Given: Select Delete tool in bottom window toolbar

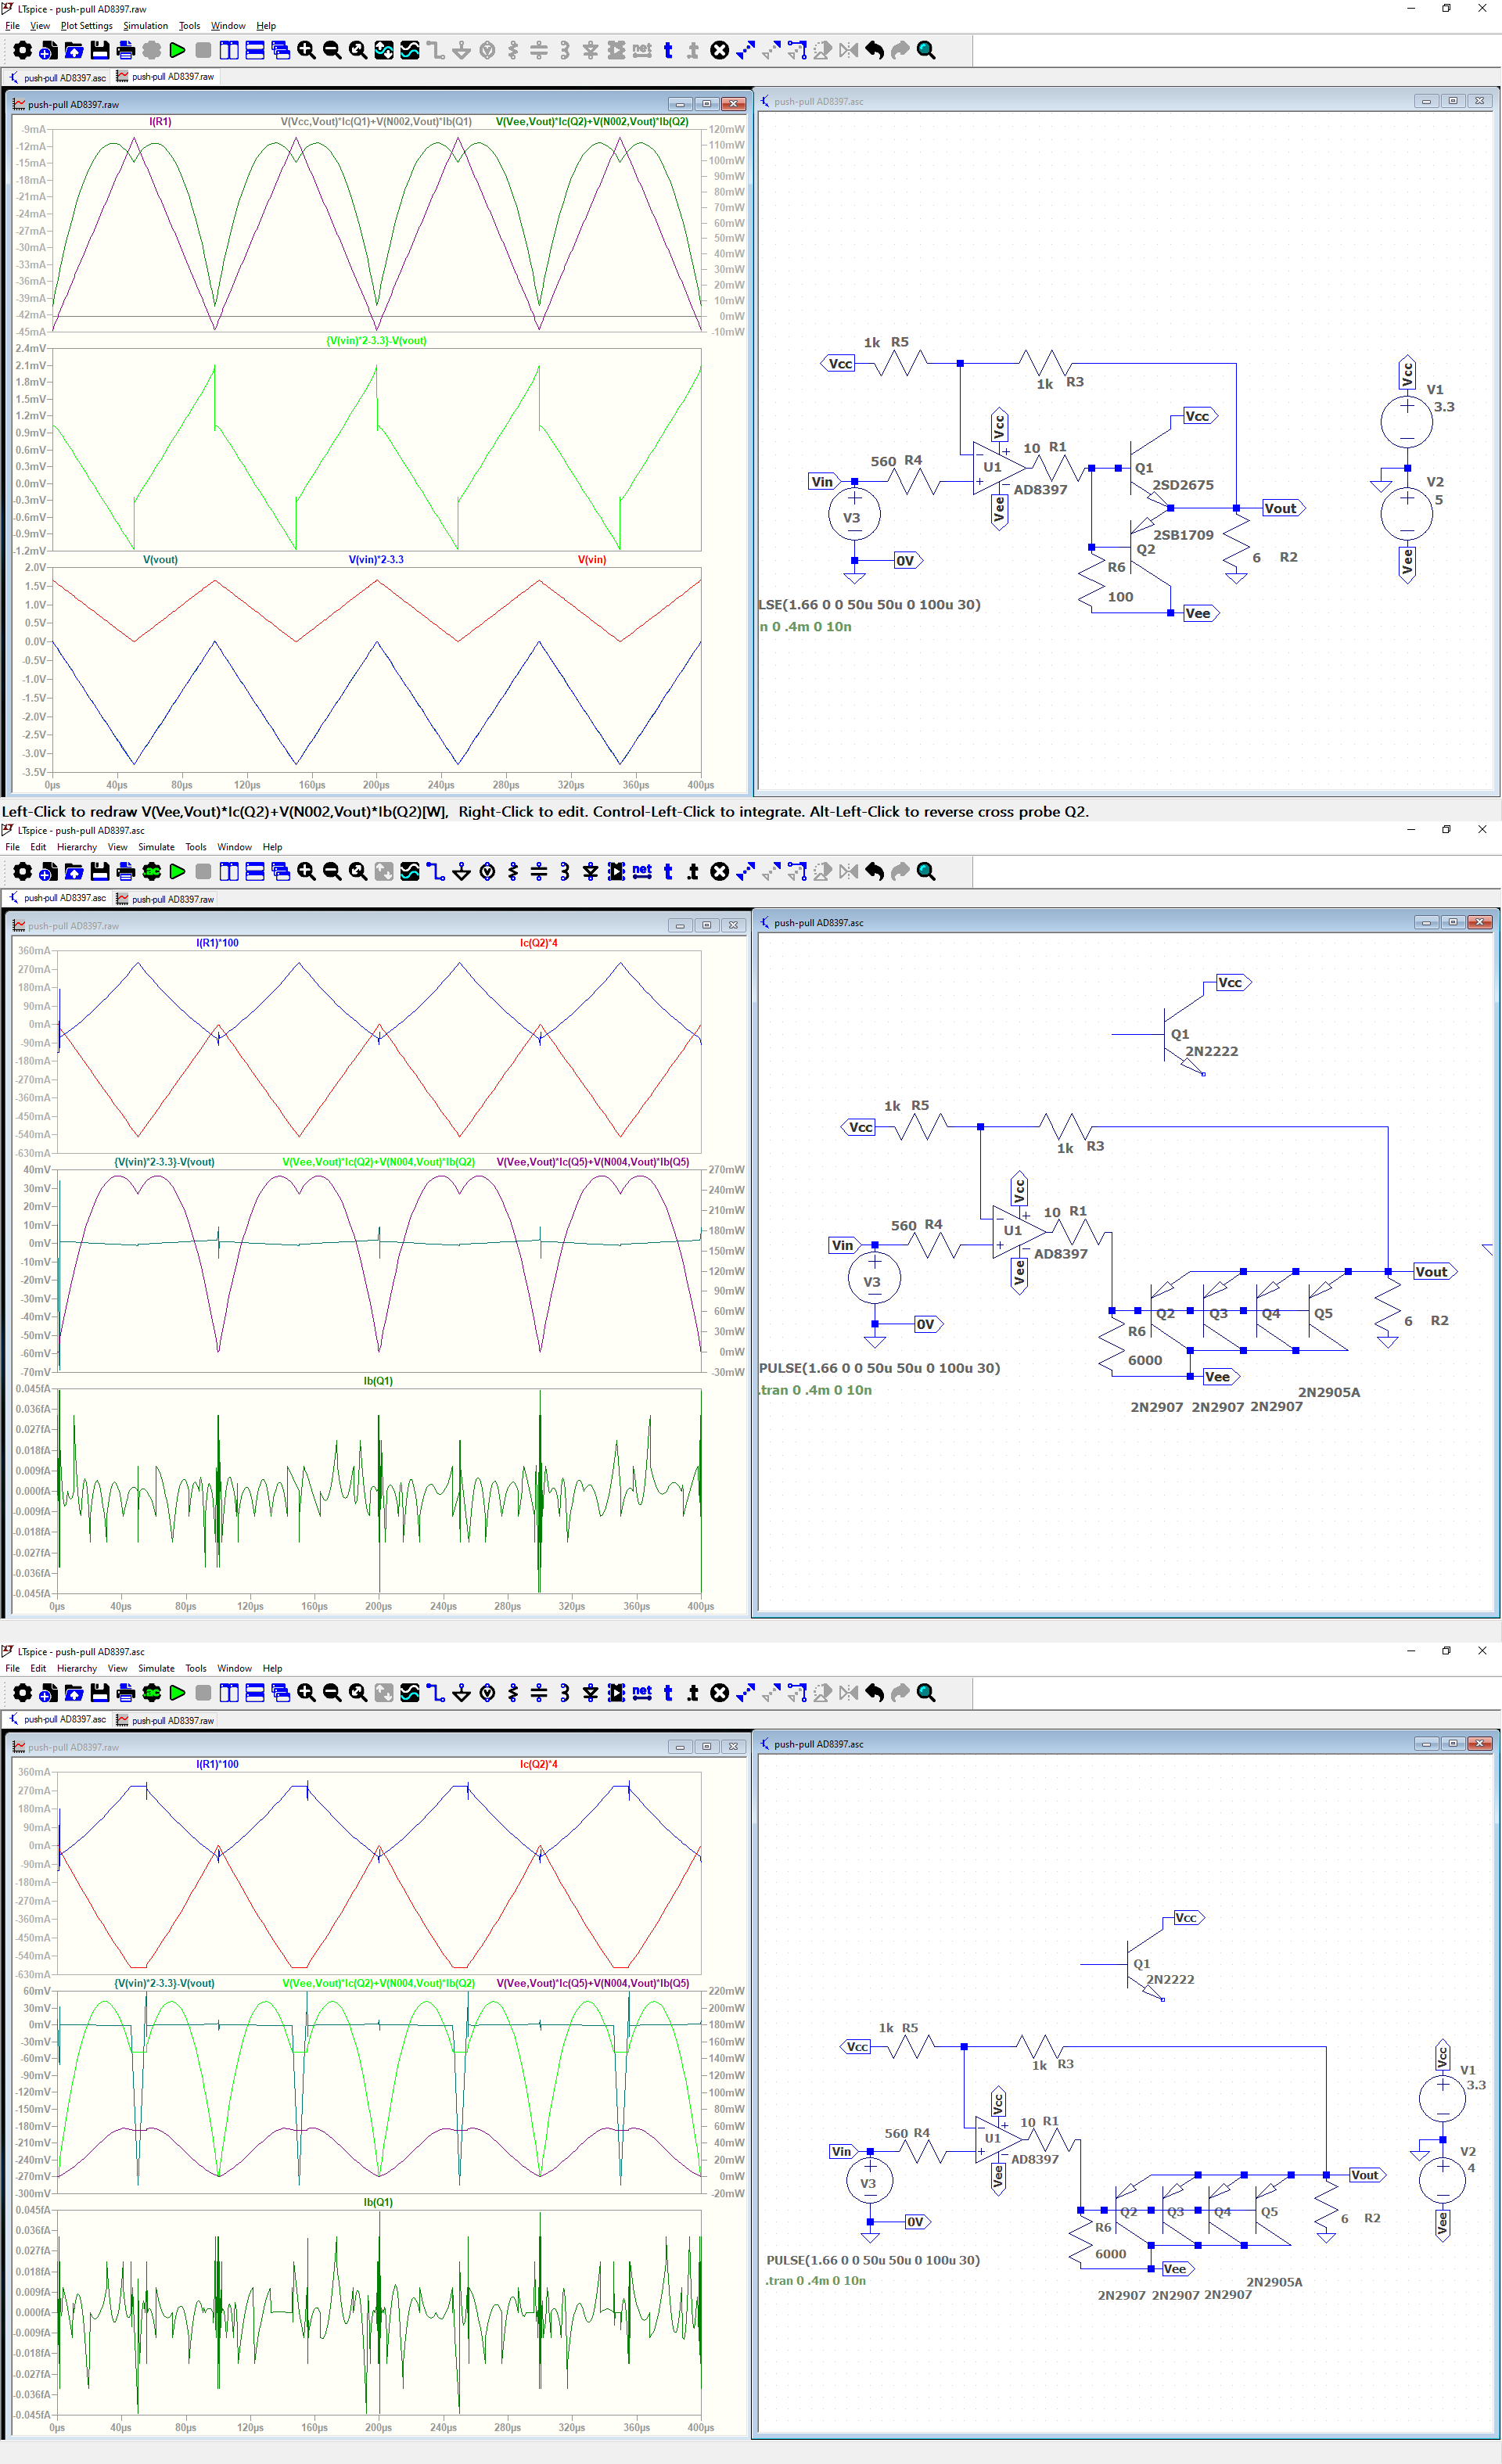Looking at the screenshot, I should pos(720,1692).
